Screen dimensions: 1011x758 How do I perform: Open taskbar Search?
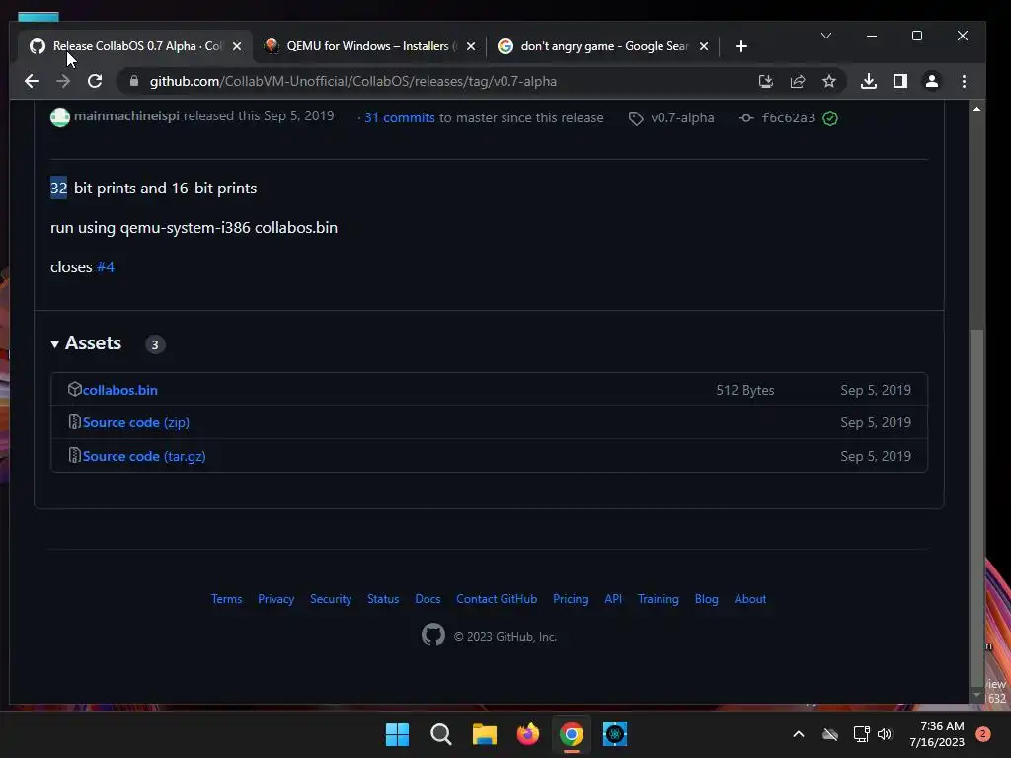[x=441, y=734]
